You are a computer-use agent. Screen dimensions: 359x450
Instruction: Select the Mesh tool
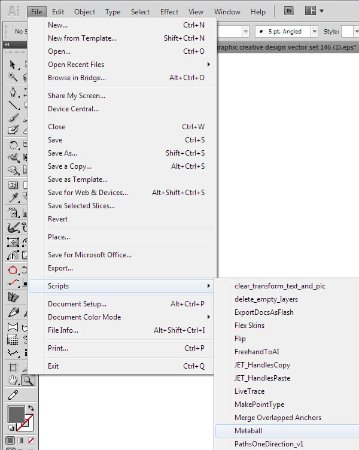[x=13, y=185]
